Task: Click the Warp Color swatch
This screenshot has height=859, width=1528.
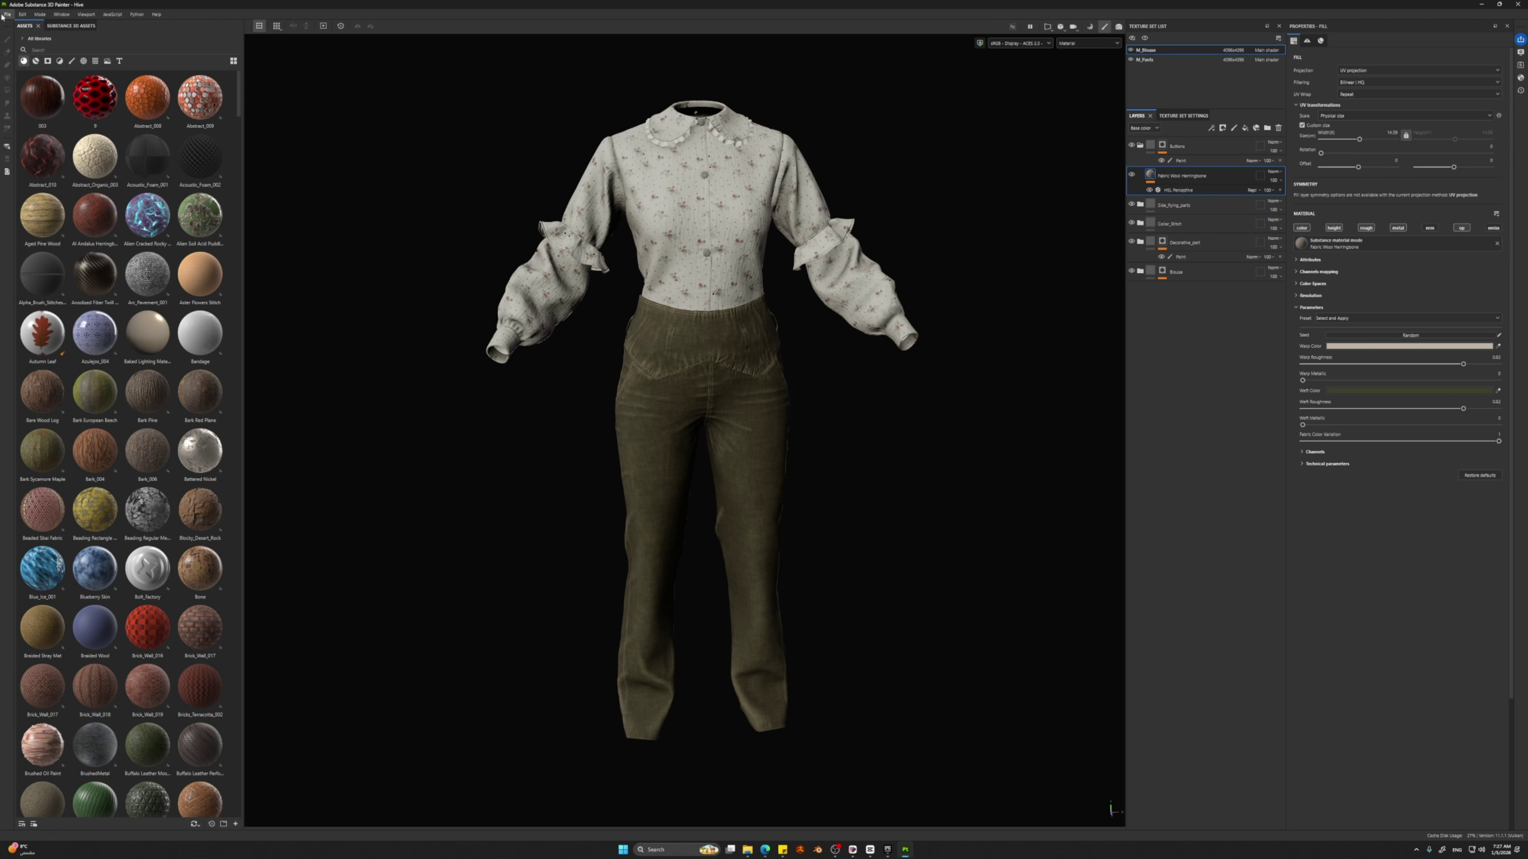Action: click(x=1409, y=346)
